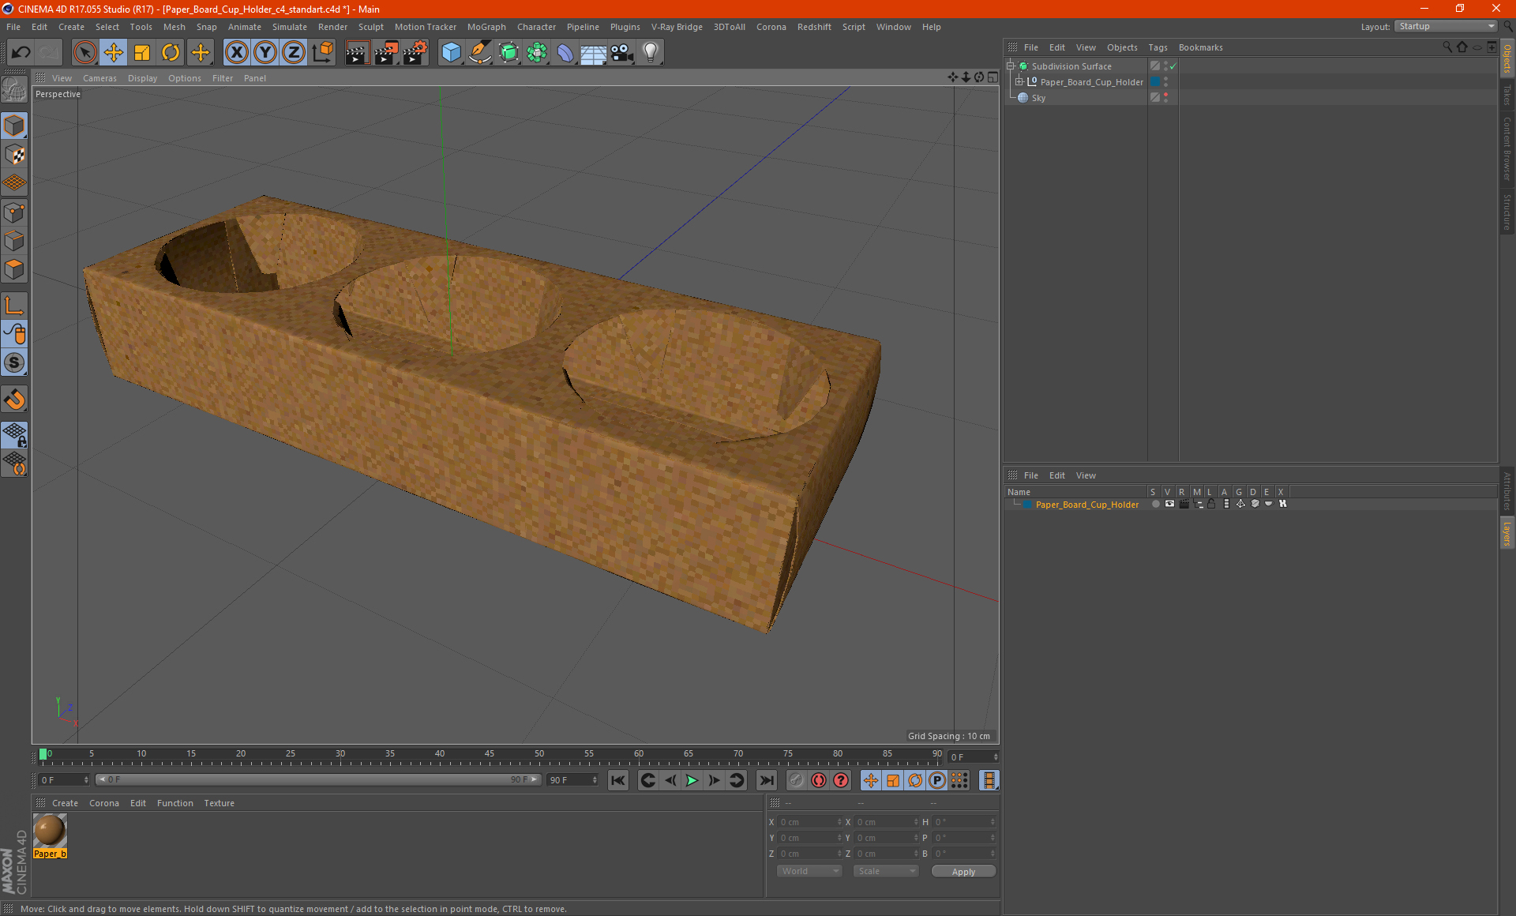Viewport: 1516px width, 916px height.
Task: Toggle Enable Snap magnet icon
Action: 14,400
